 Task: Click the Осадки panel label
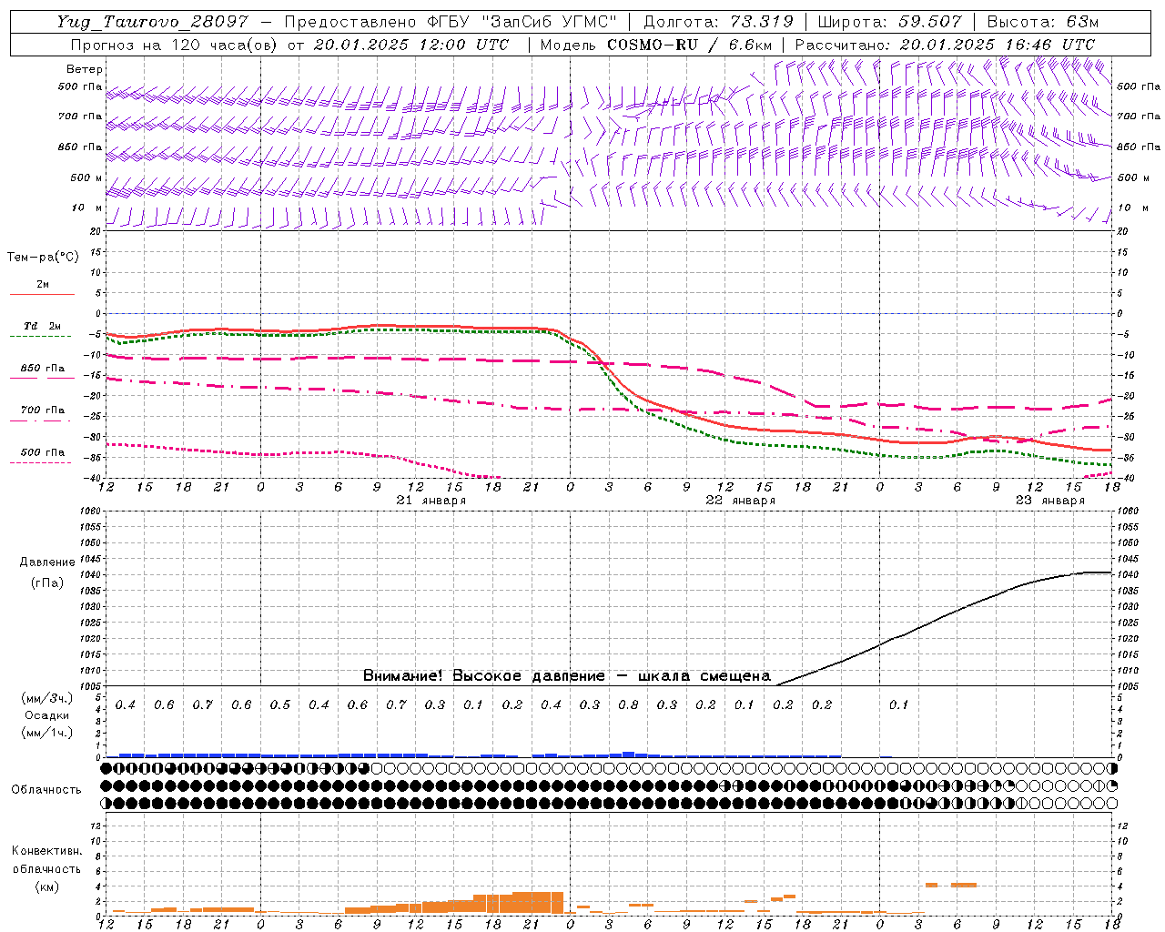click(47, 715)
